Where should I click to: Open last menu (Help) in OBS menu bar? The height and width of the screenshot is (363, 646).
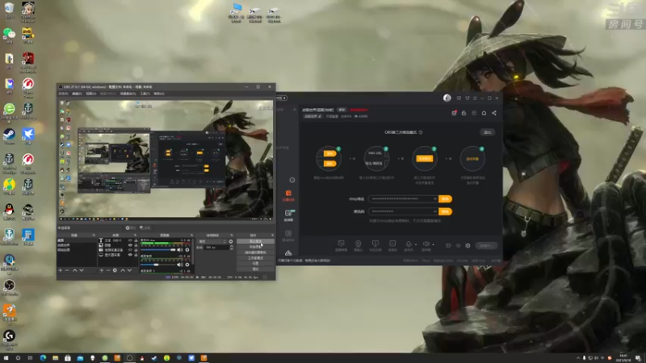click(x=158, y=94)
